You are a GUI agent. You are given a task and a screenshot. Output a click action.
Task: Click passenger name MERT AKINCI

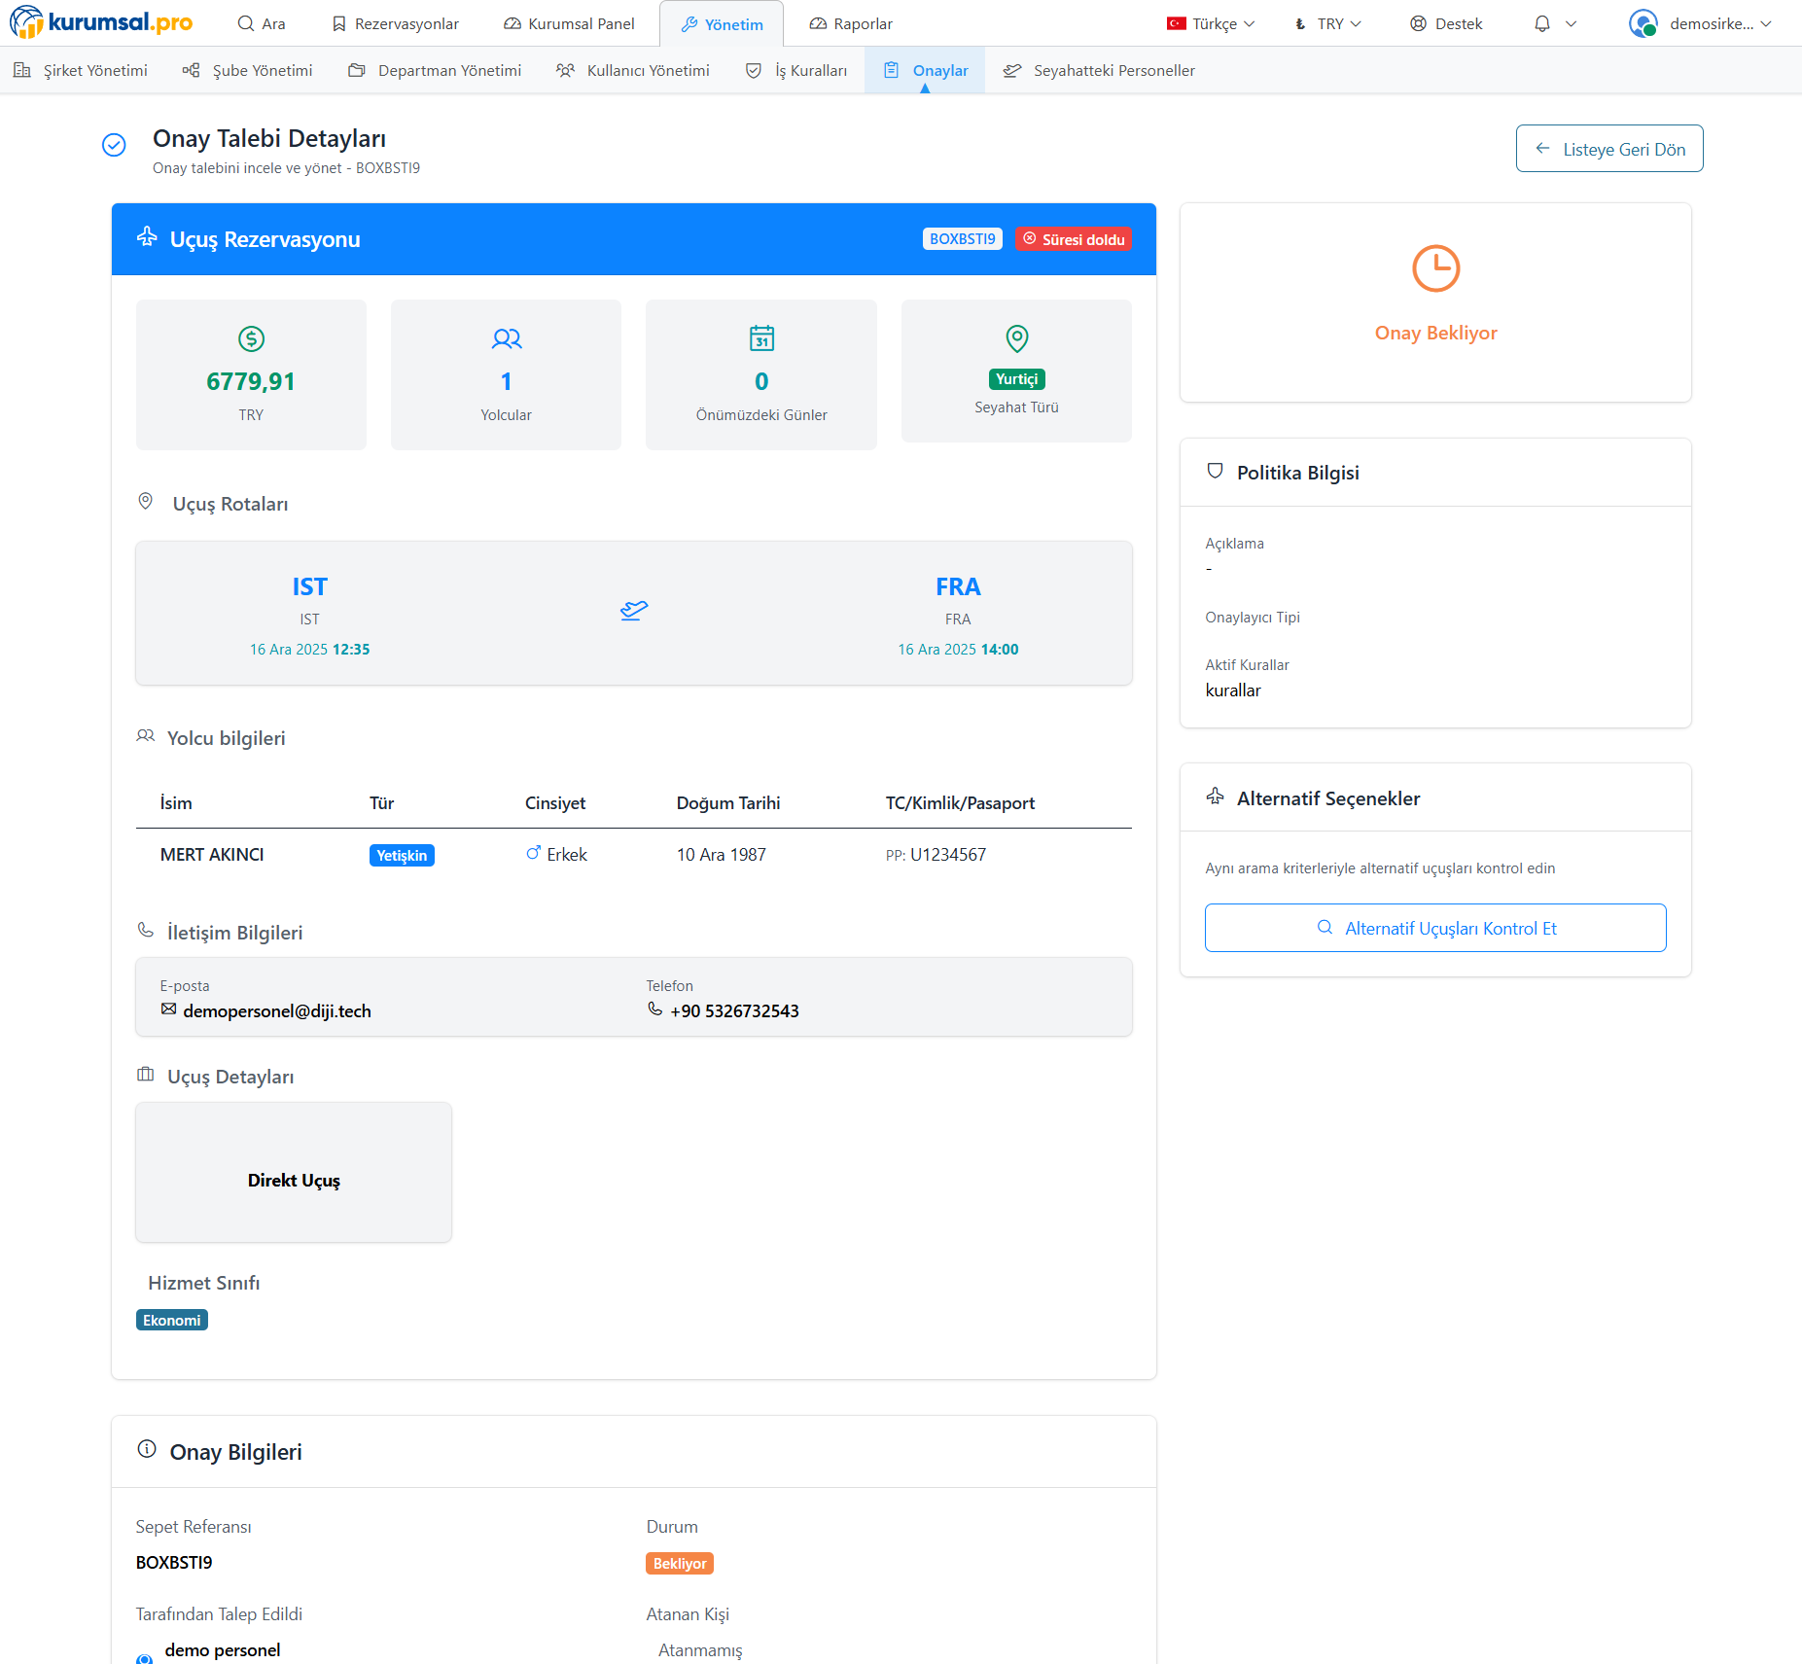coord(212,855)
